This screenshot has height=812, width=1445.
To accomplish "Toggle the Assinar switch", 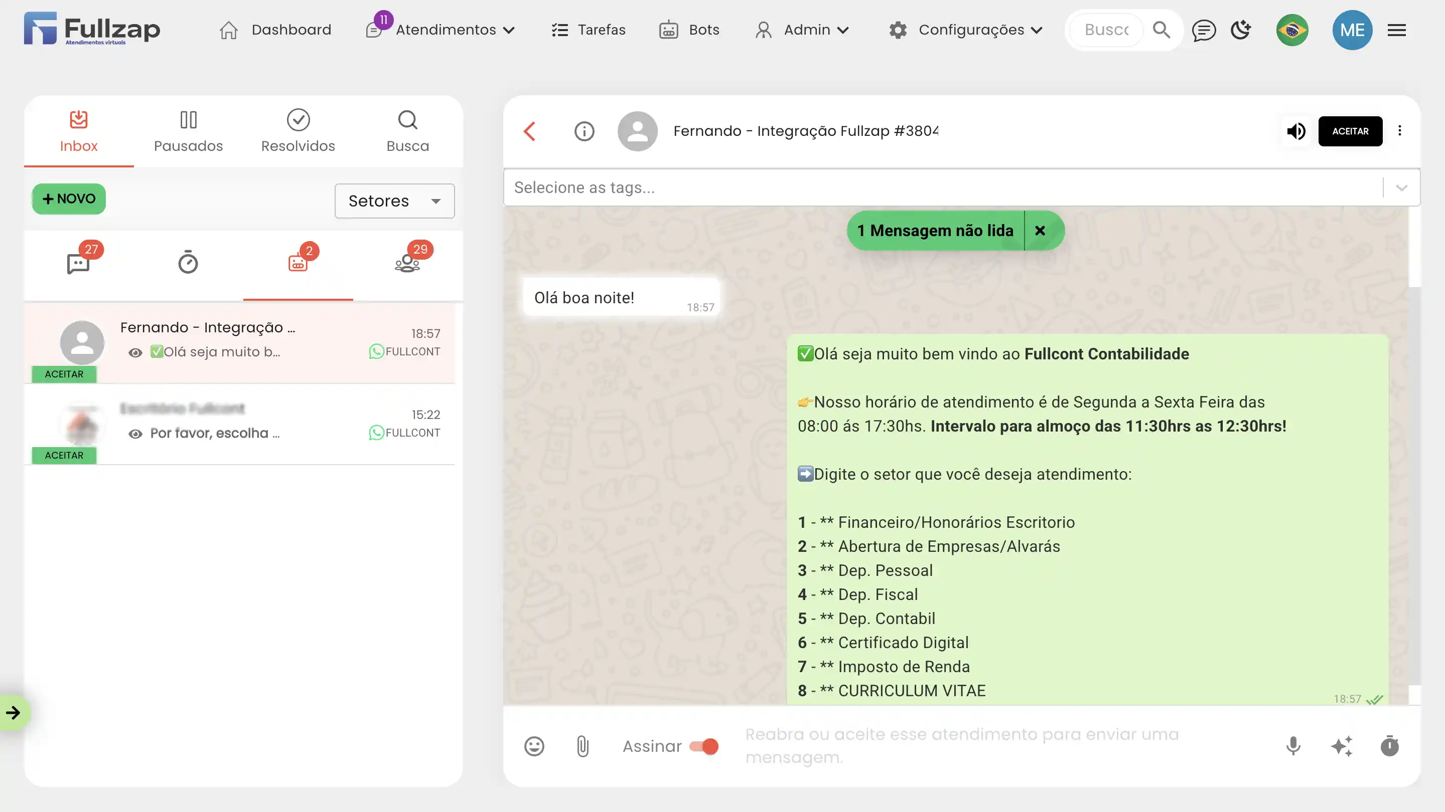I will [704, 746].
